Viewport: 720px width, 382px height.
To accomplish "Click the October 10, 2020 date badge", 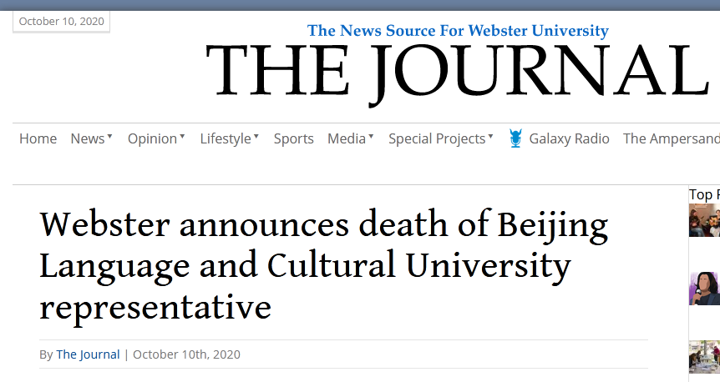I will tap(61, 21).
